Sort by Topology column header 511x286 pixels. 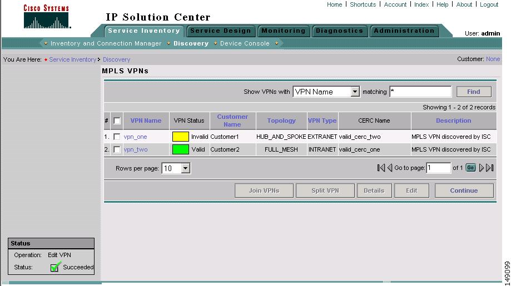click(281, 121)
